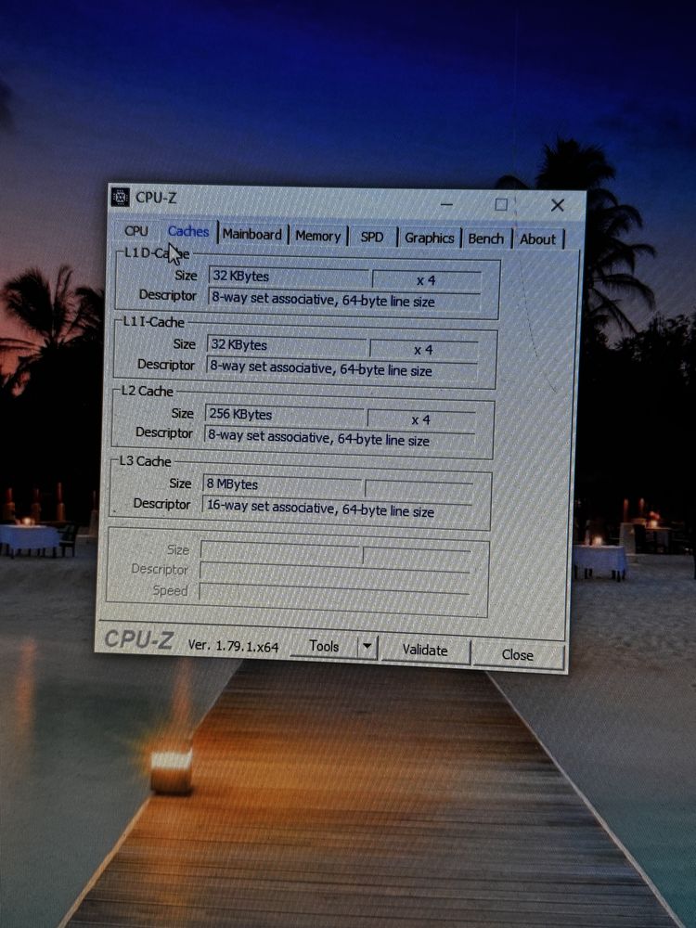This screenshot has height=928, width=696.
Task: Close the CPU-Z window with X
Action: click(558, 205)
